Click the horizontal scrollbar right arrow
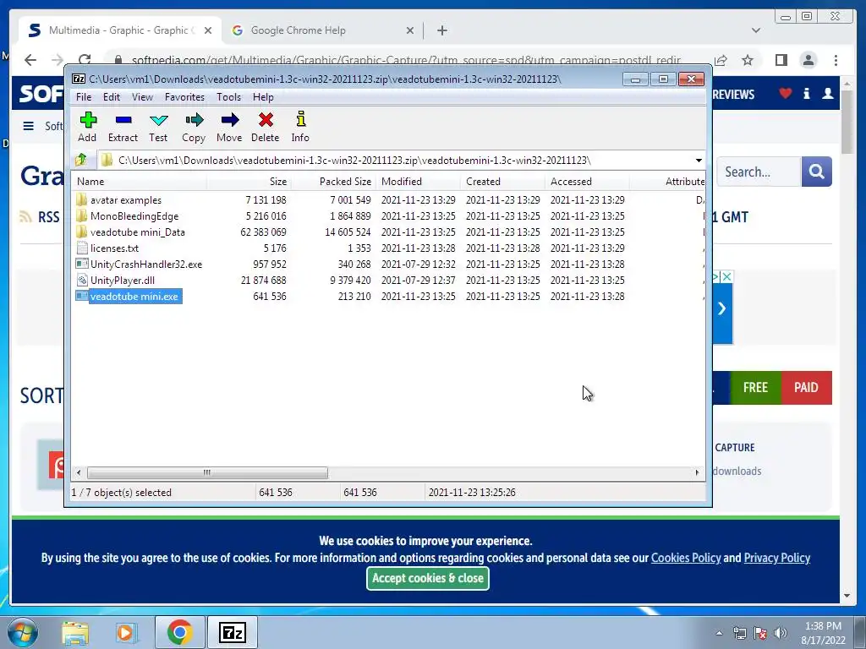This screenshot has height=649, width=866. (697, 473)
